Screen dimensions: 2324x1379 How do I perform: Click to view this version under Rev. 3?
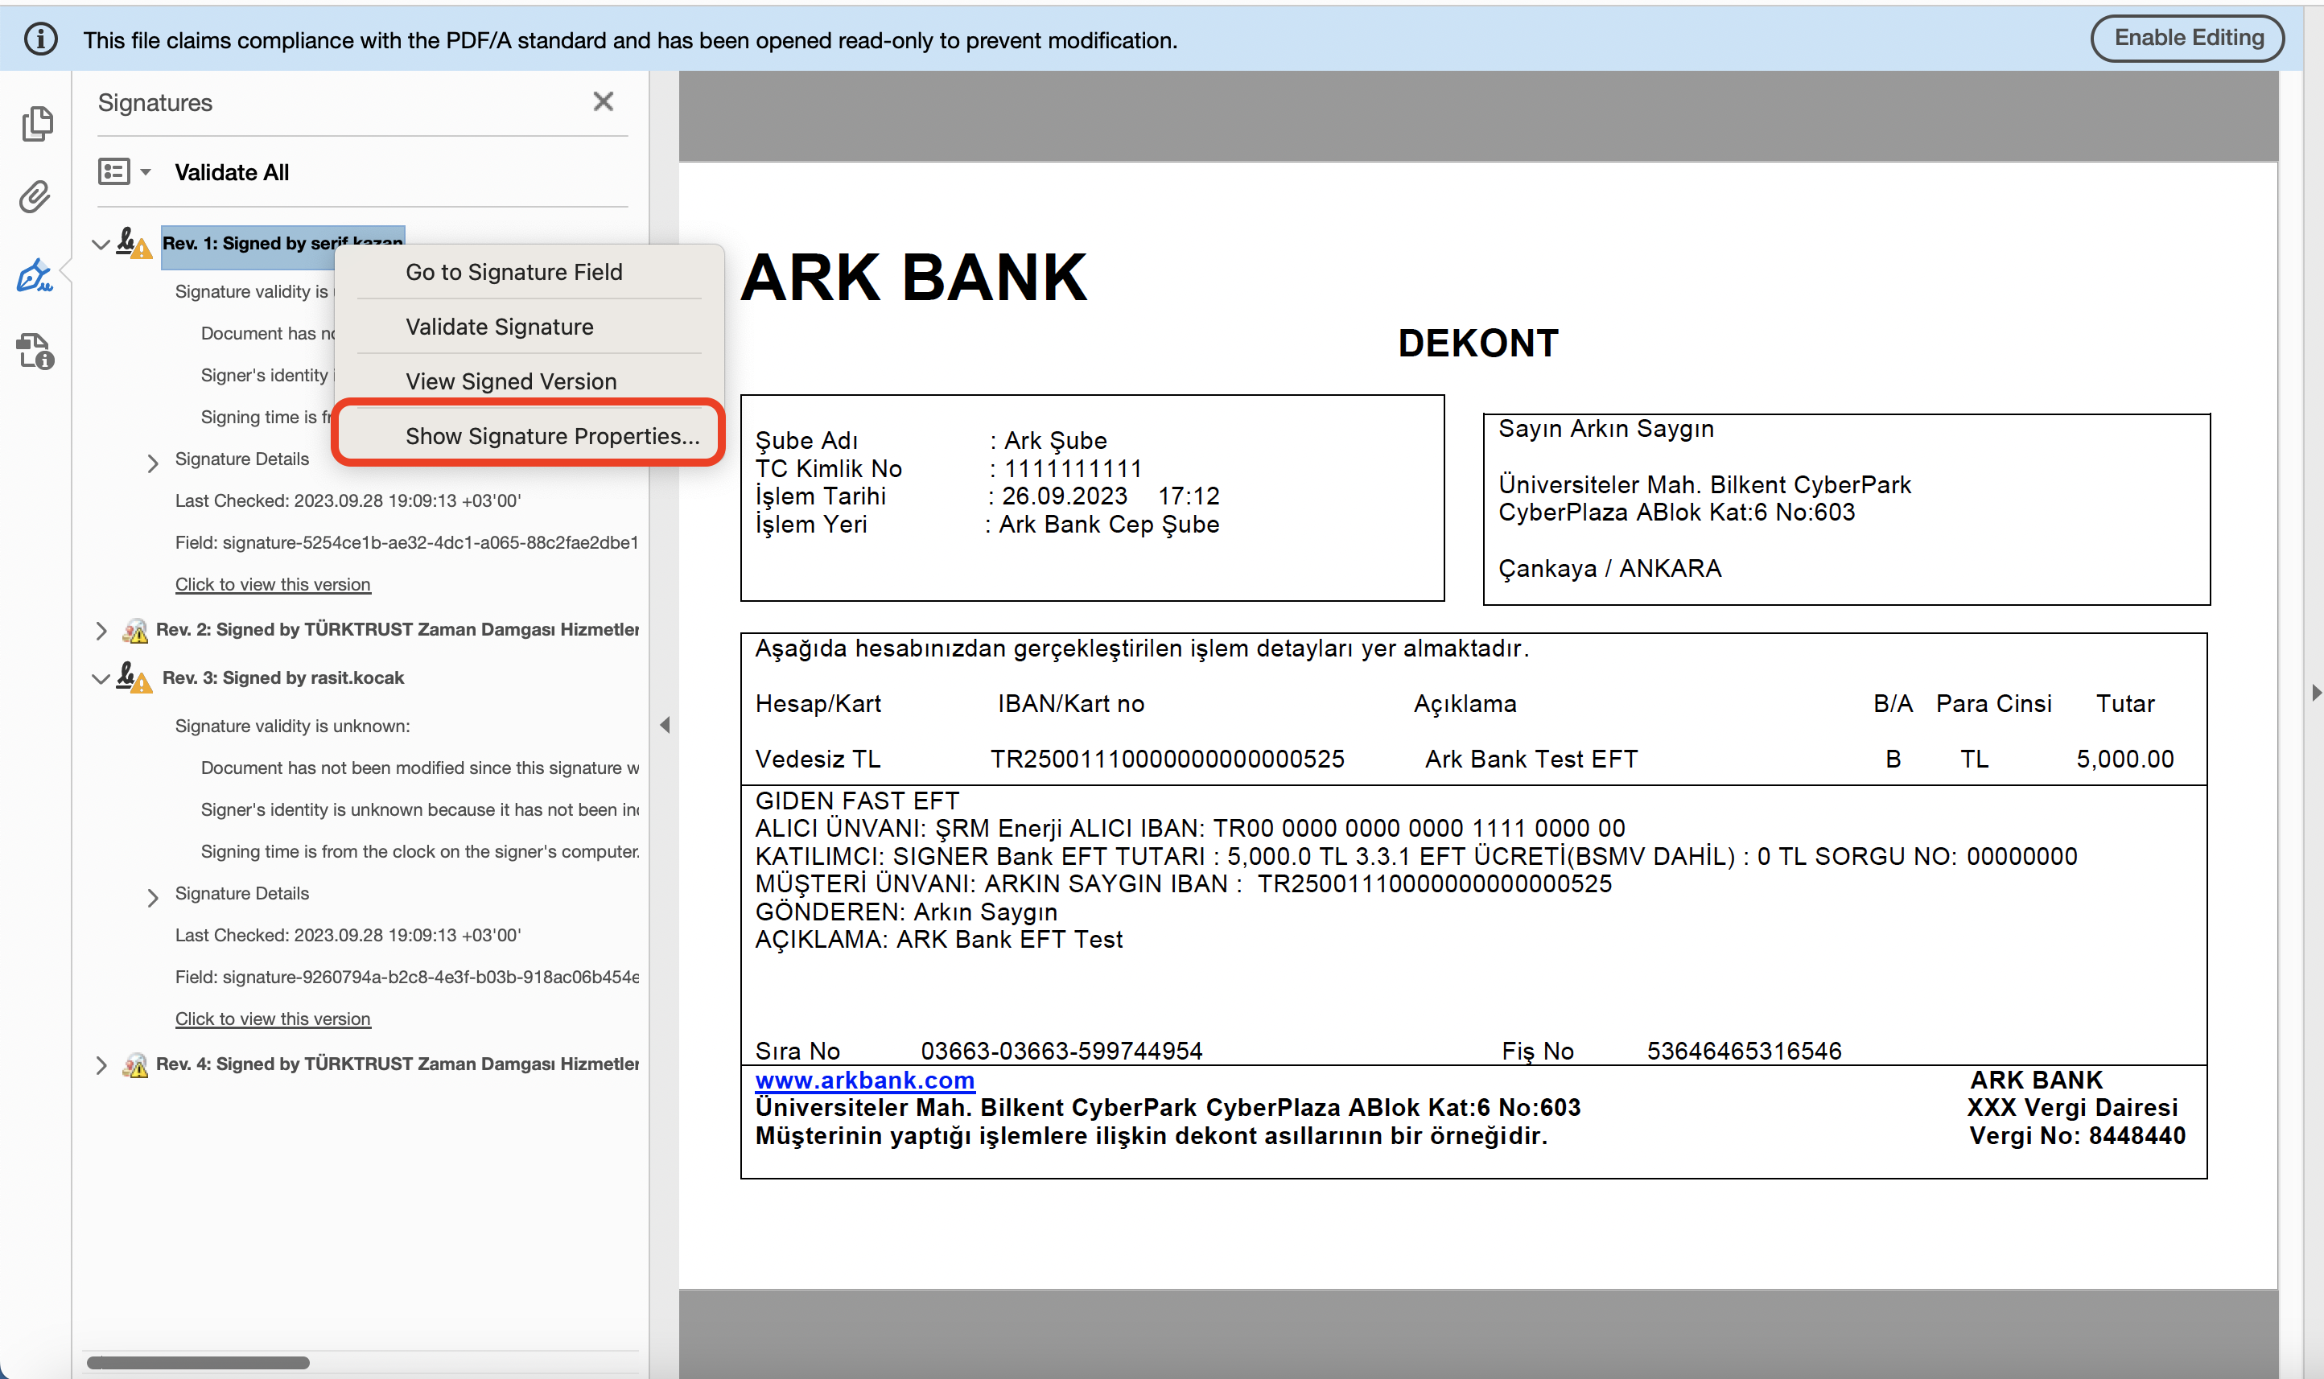273,1019
